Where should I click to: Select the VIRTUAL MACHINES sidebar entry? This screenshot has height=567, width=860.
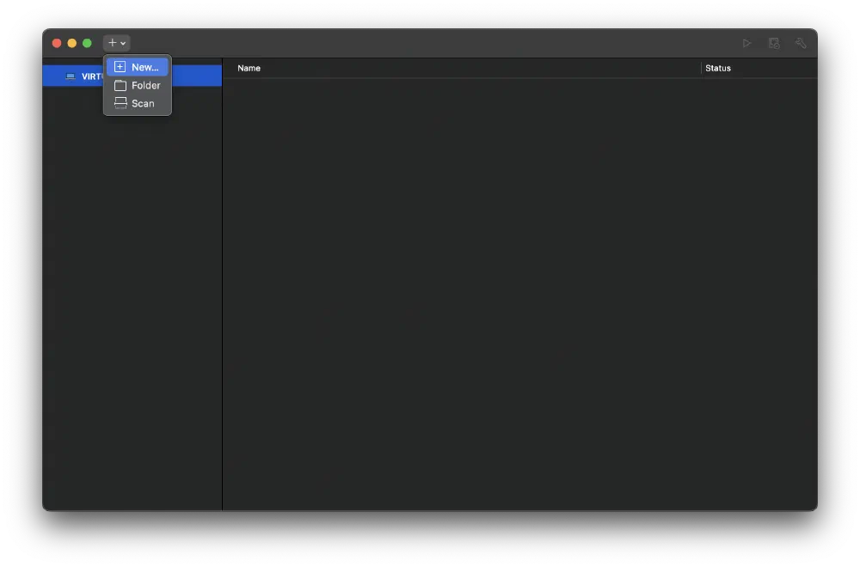[x=198, y=76]
